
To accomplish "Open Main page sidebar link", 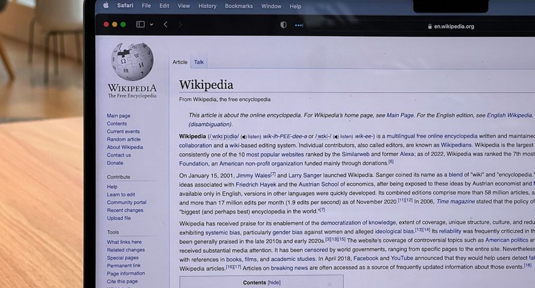I will 118,116.
